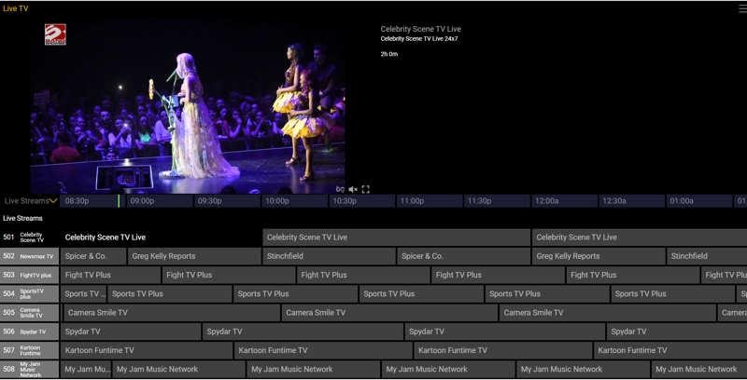Expand the Live Streams dropdown
747x380 pixels.
31,201
